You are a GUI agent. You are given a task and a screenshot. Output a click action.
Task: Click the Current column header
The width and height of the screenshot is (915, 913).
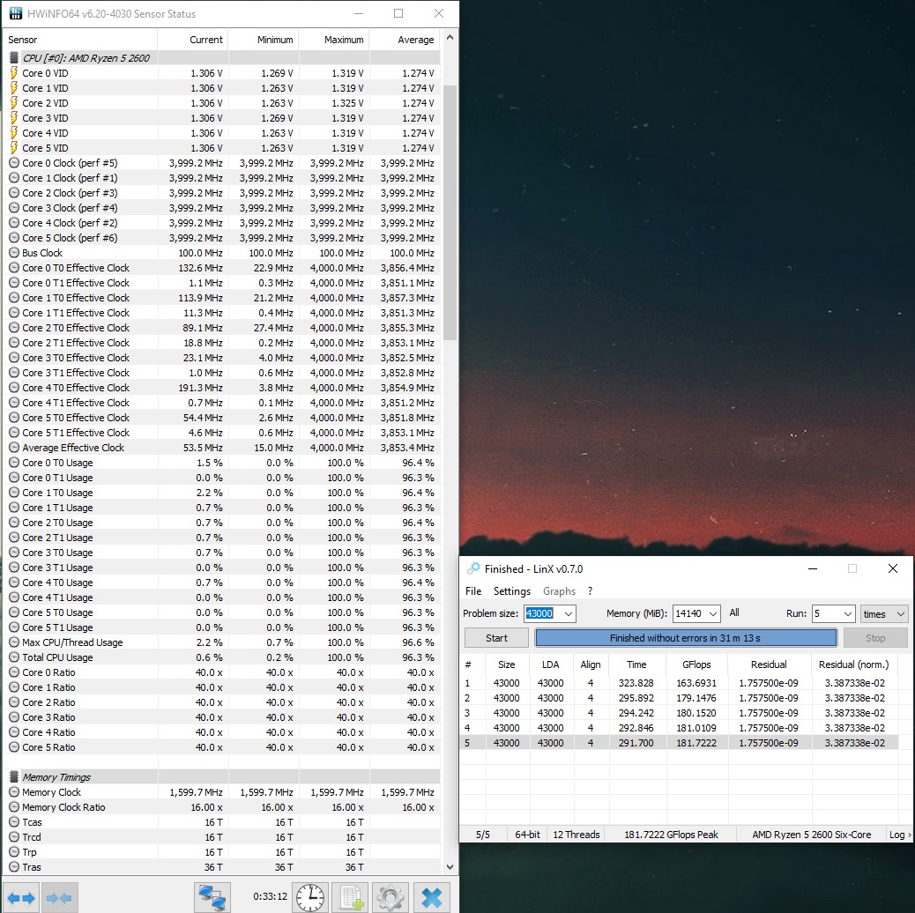pyautogui.click(x=192, y=40)
